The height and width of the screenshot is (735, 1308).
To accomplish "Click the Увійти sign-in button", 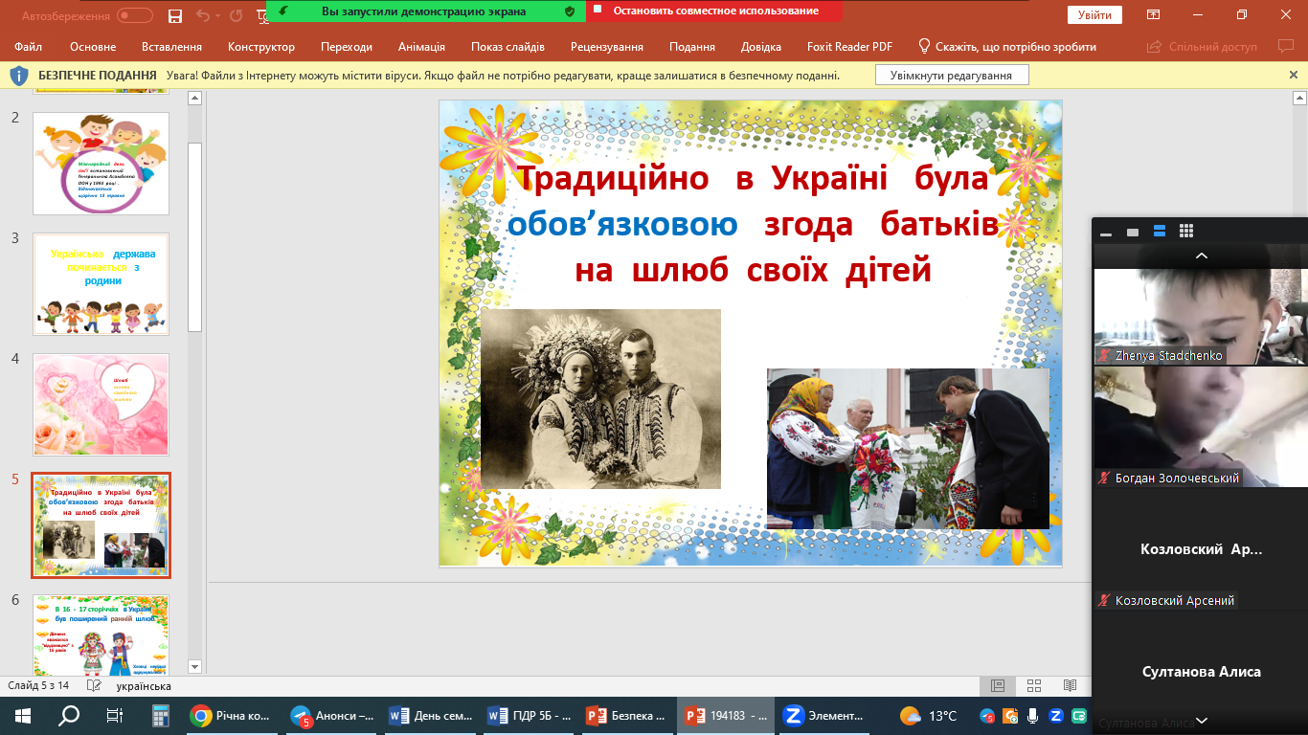I will coord(1094,15).
